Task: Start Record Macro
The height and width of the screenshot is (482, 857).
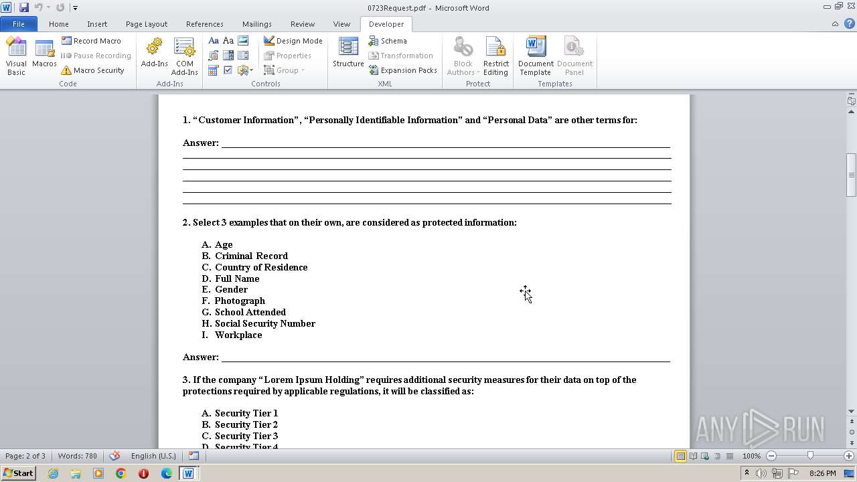Action: click(x=91, y=41)
